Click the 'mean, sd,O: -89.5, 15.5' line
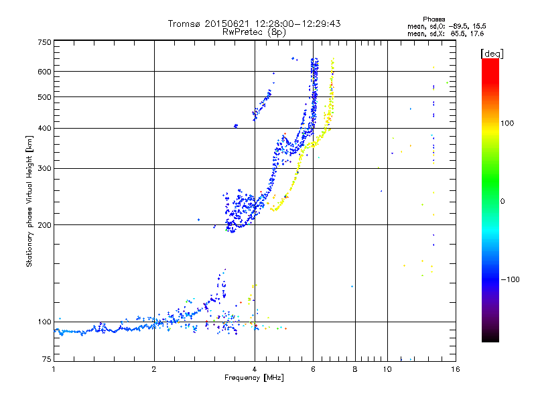This screenshot has height=402, width=536. [x=446, y=26]
